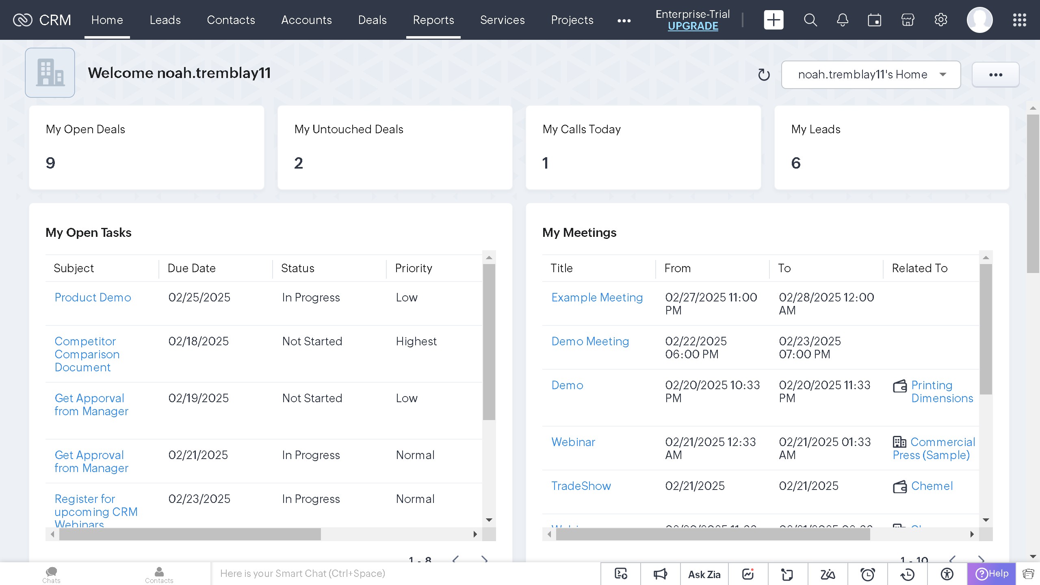Refresh the home page dashboard
The width and height of the screenshot is (1040, 585).
click(x=764, y=74)
